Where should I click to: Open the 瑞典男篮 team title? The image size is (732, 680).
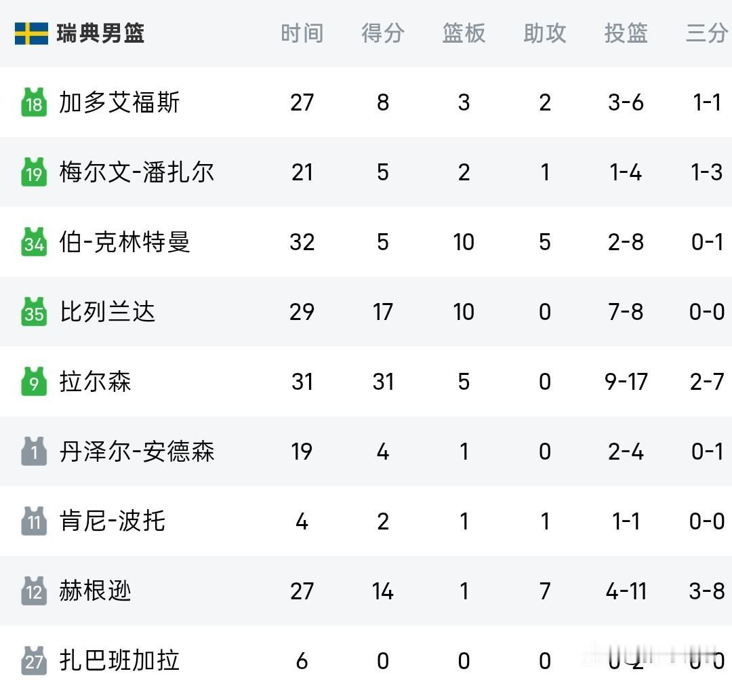click(x=100, y=34)
